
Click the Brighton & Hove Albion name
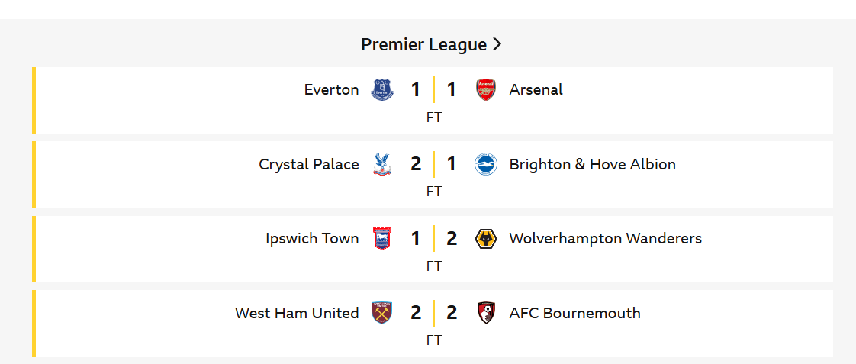tap(592, 164)
